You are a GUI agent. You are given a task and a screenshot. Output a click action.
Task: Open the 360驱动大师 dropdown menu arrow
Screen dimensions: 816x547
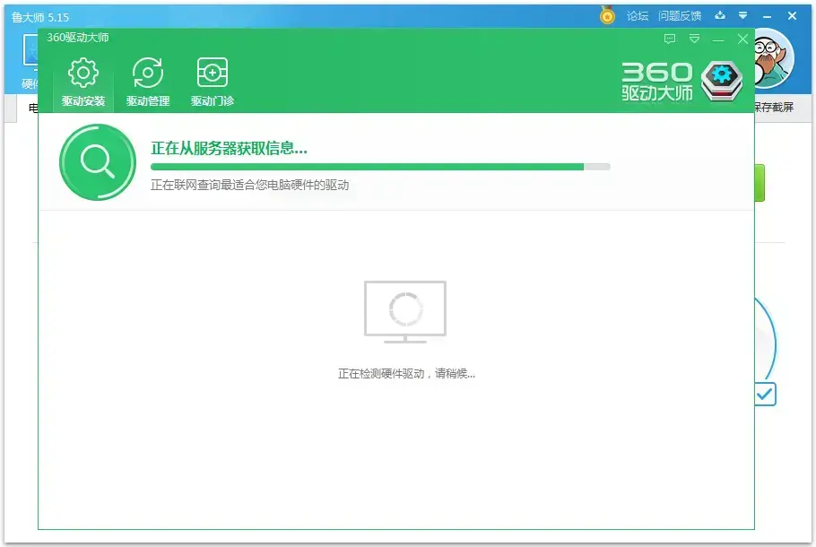(x=694, y=39)
